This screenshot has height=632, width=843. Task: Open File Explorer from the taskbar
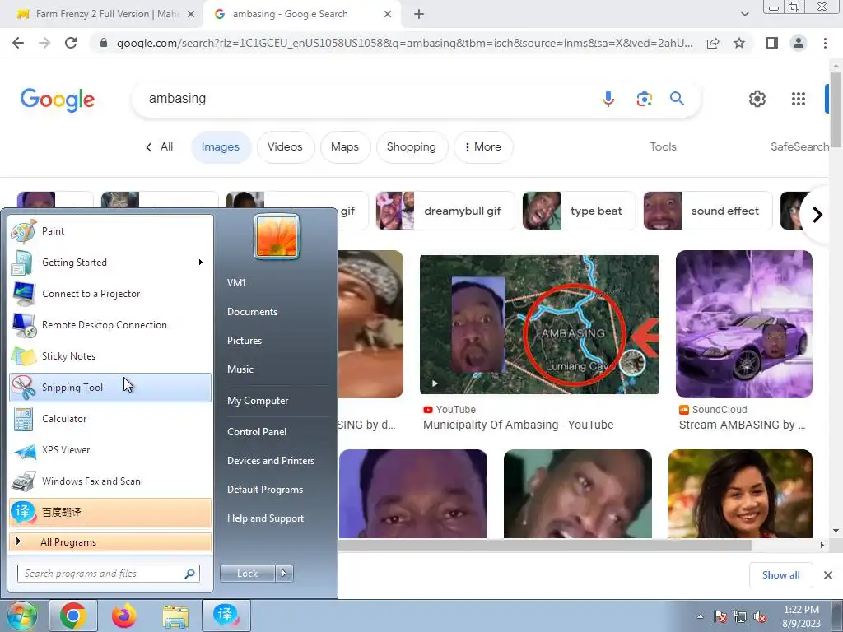pos(175,616)
